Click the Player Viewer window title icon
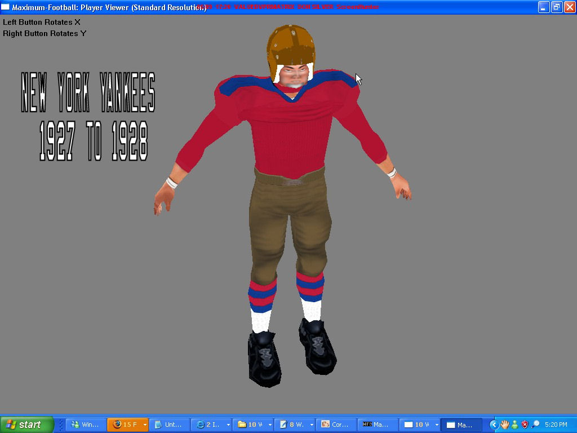The width and height of the screenshot is (577, 433). click(5, 7)
